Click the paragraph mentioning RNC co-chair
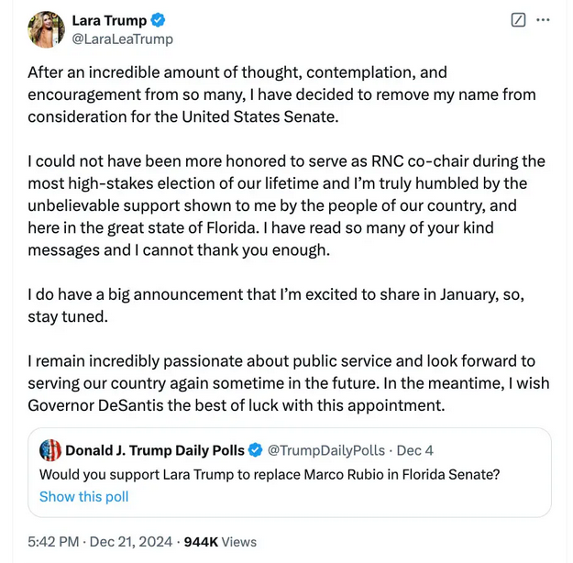The height and width of the screenshot is (563, 573). pyautogui.click(x=275, y=204)
